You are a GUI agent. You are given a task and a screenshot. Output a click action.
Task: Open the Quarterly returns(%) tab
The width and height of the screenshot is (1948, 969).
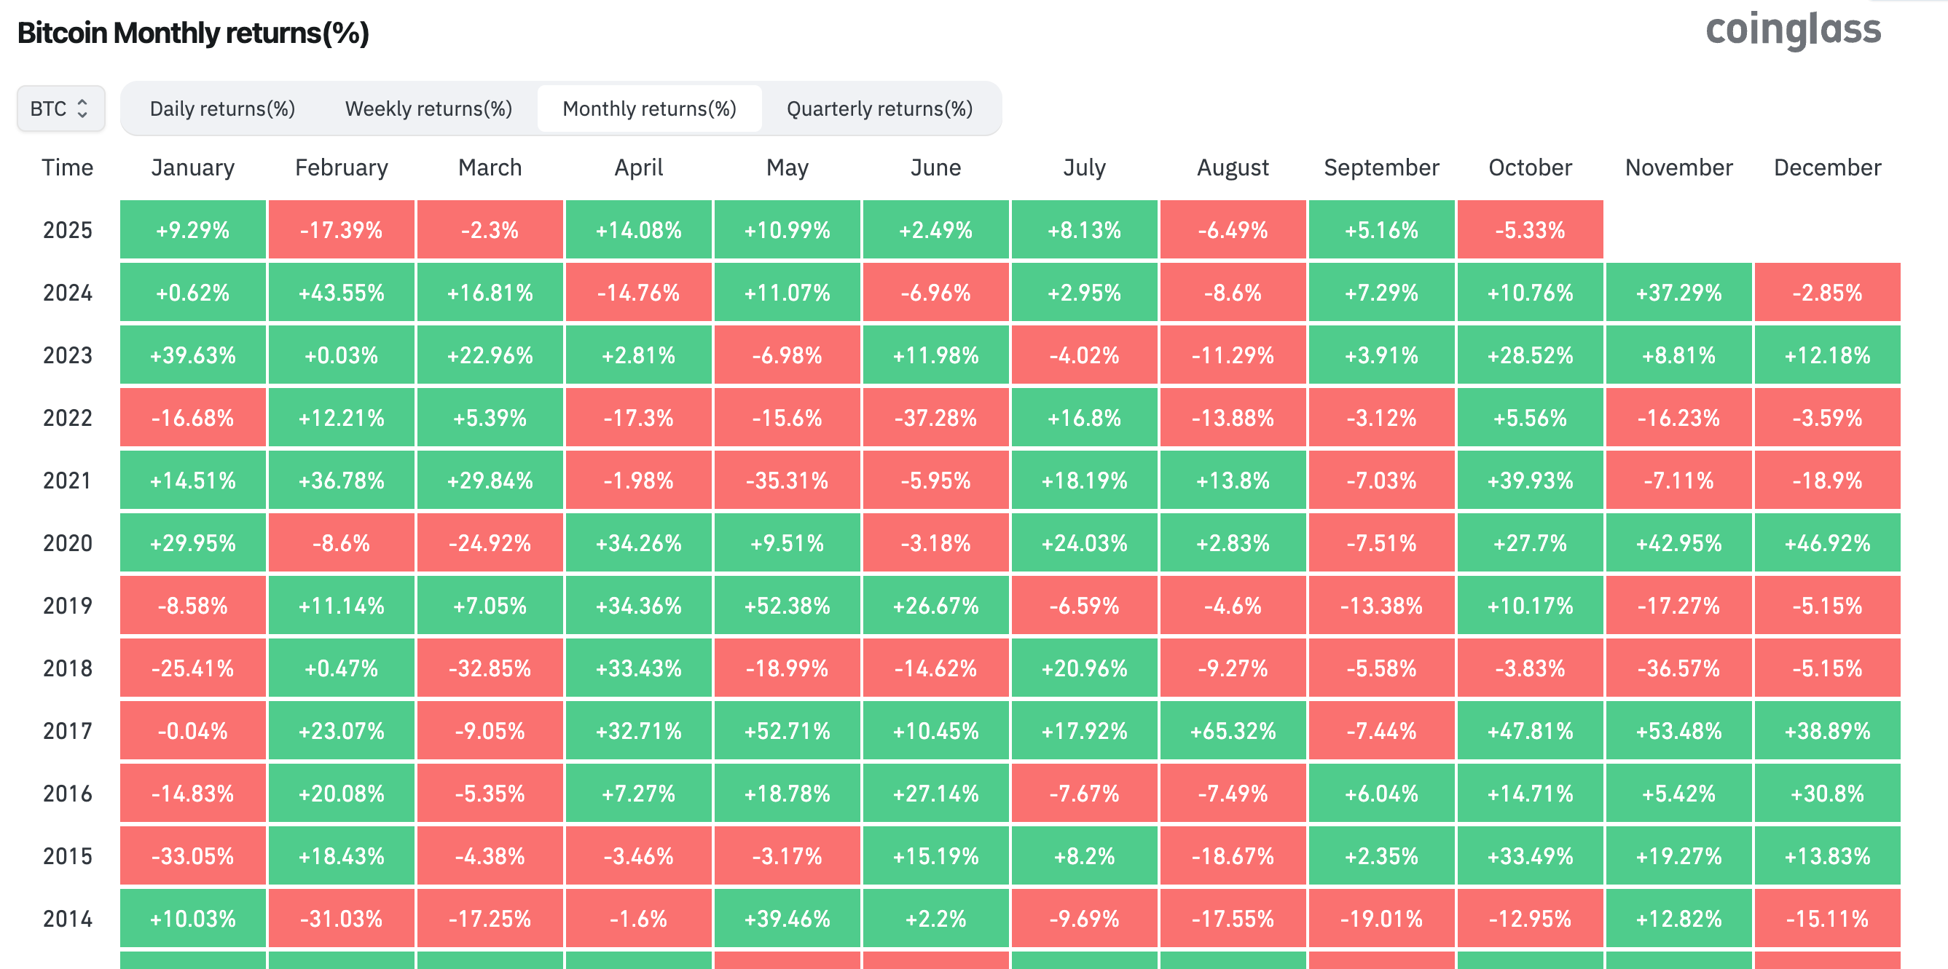pyautogui.click(x=879, y=109)
